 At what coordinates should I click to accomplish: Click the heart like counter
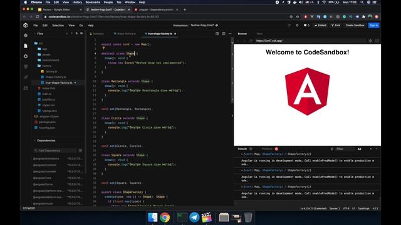pyautogui.click(x=306, y=25)
